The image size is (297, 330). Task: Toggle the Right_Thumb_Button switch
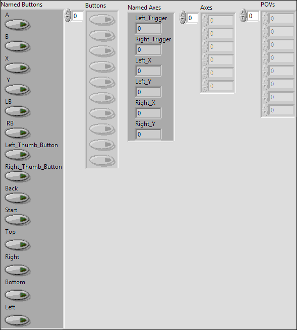(17, 176)
